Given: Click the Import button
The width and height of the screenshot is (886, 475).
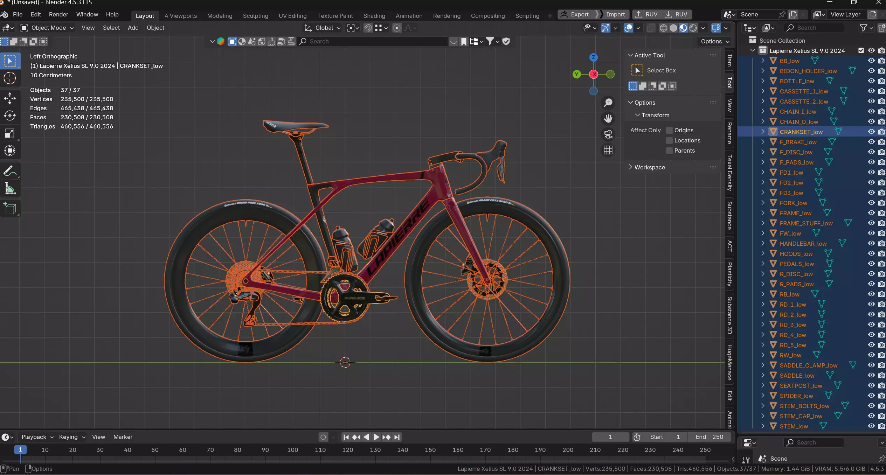Looking at the screenshot, I should coord(611,14).
